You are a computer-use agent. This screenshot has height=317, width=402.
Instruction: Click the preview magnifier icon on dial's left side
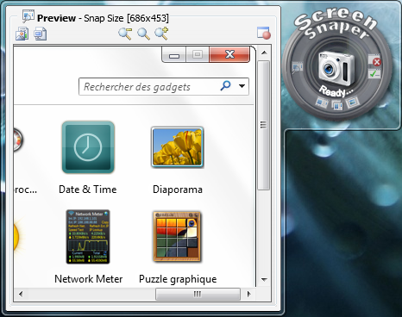[x=297, y=68]
